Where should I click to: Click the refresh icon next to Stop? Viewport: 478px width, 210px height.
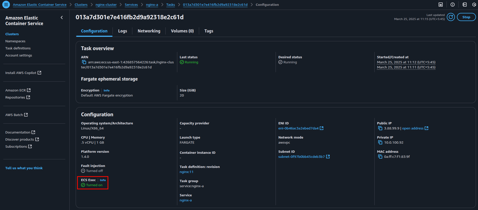(451, 17)
